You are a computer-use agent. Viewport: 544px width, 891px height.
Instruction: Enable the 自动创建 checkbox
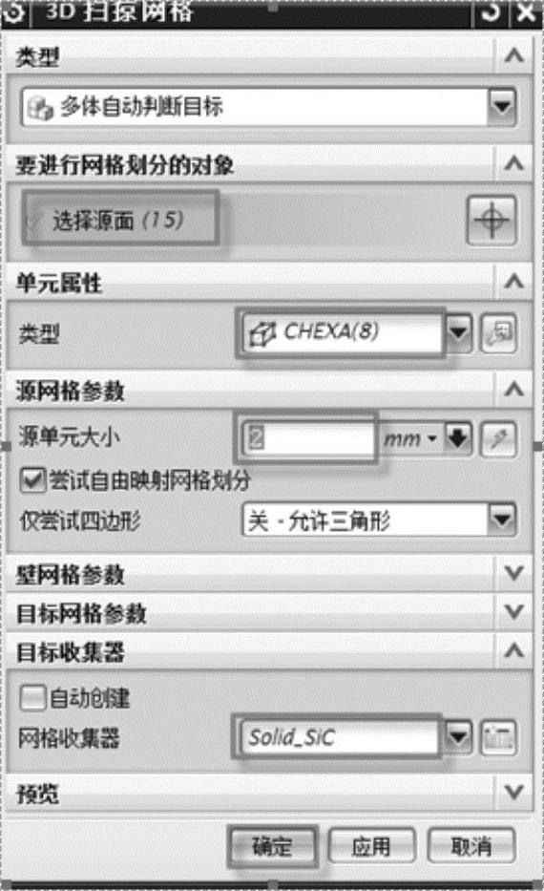click(x=31, y=697)
